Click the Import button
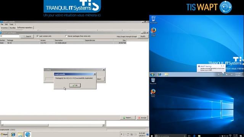This screenshot has width=244, height=137. click(x=128, y=118)
